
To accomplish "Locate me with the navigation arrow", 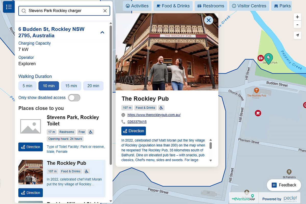I will point(297,35).
